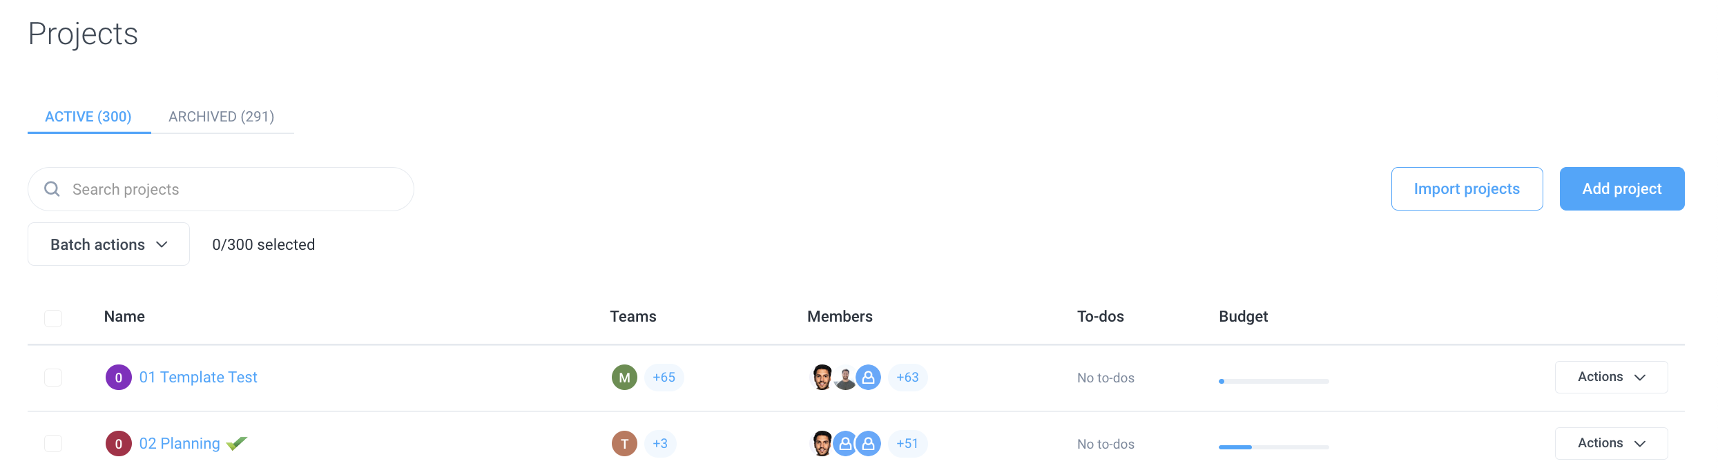Click purple project badge for 01 Template Test

(x=119, y=378)
